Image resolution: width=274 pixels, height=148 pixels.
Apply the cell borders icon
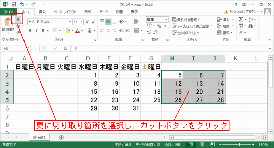point(55,30)
